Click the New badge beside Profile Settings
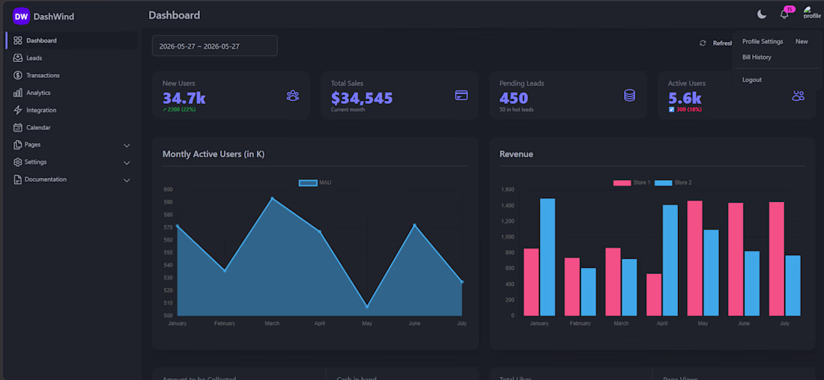The image size is (824, 380). [802, 41]
